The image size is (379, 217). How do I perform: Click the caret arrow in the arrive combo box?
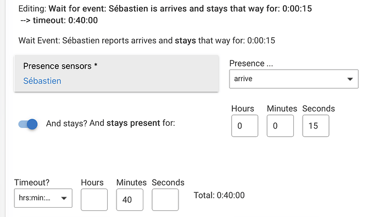click(350, 79)
